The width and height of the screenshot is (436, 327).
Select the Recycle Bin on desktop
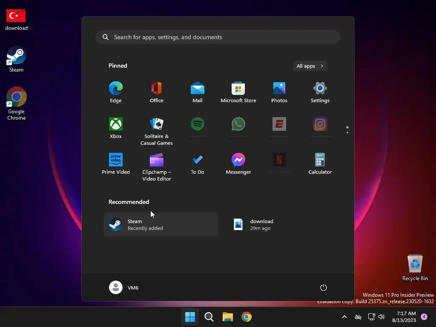415,268
